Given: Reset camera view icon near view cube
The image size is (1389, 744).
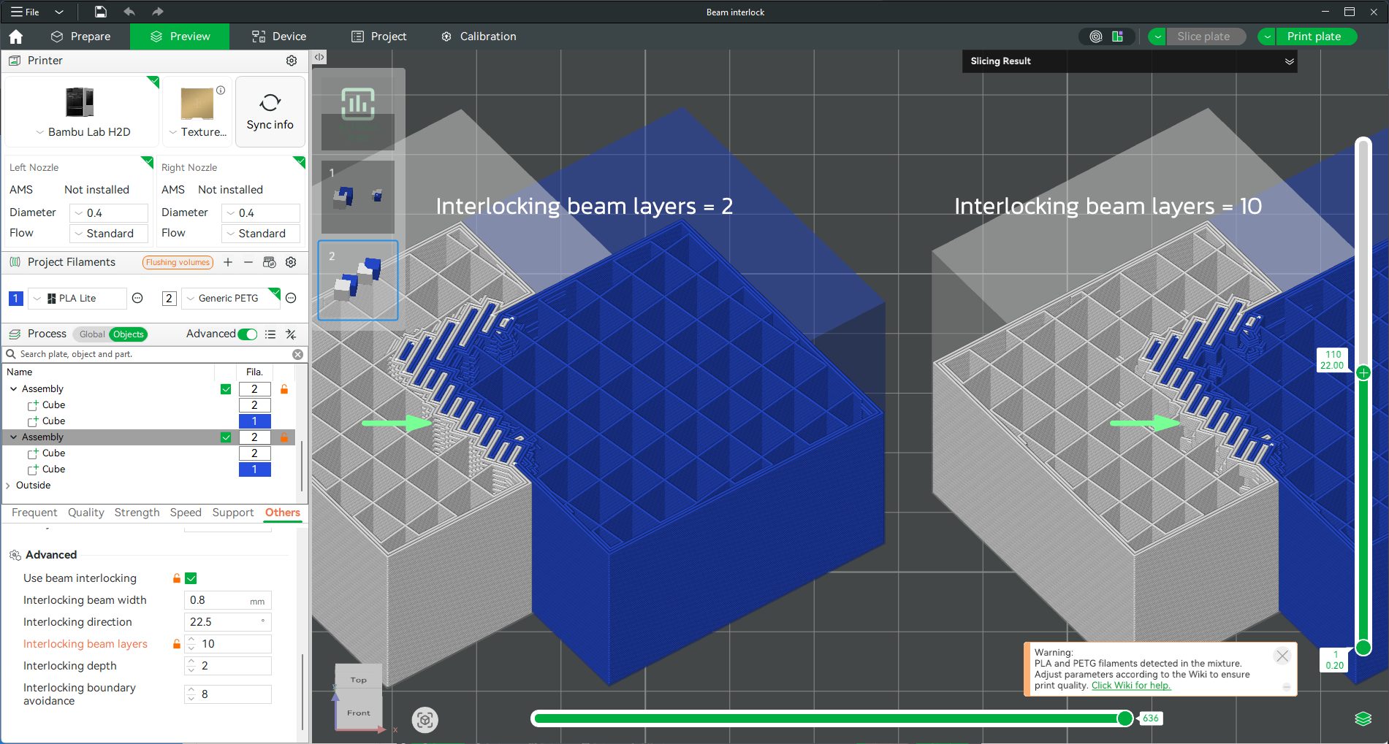Looking at the screenshot, I should [x=425, y=720].
